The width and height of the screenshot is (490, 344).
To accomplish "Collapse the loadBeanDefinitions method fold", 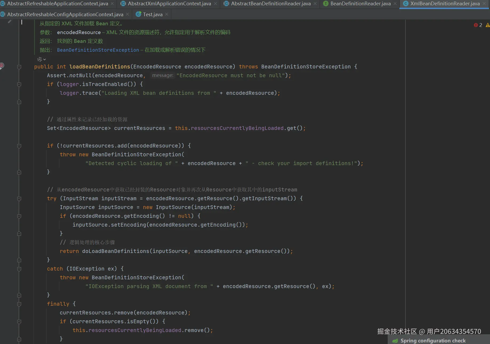I will (x=19, y=67).
